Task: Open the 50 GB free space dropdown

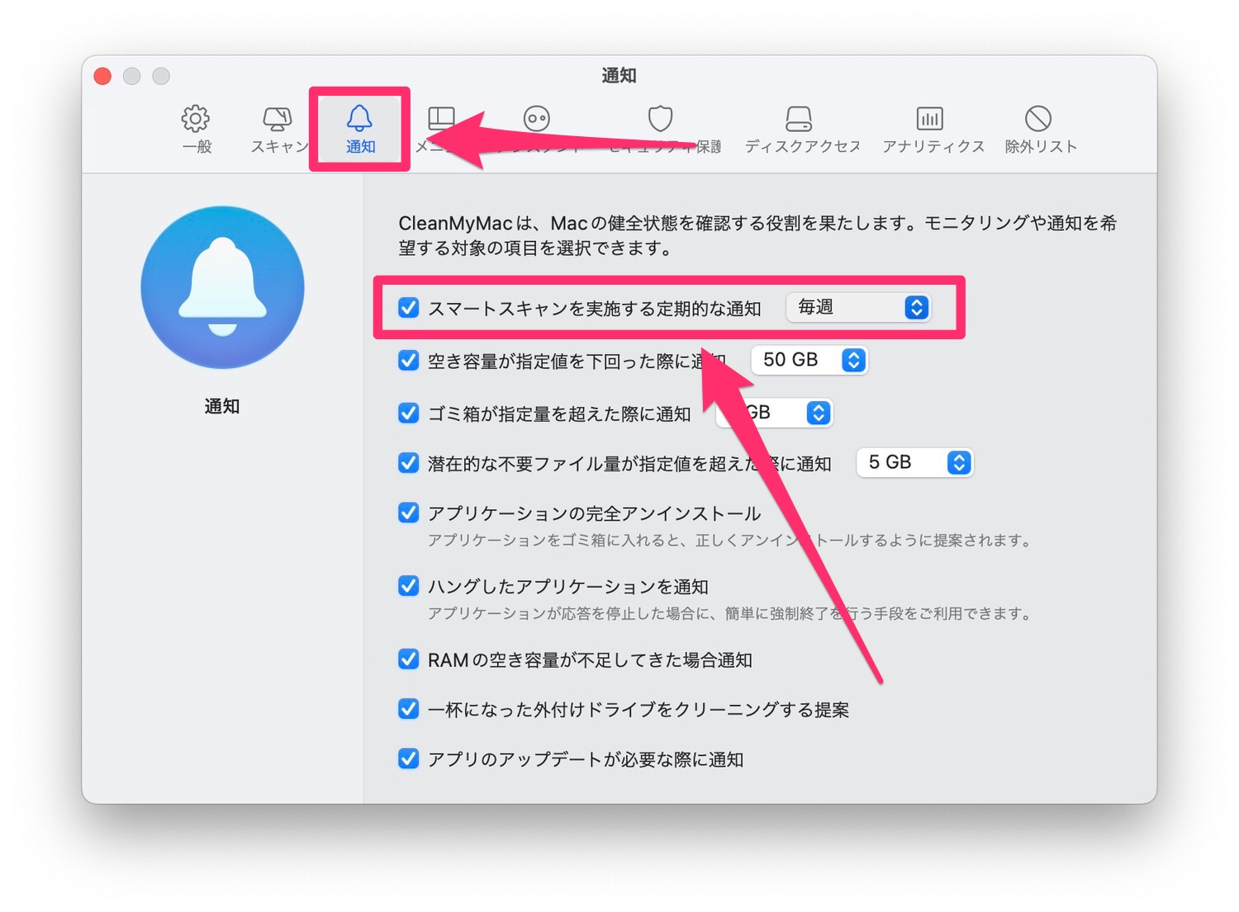Action: [x=809, y=360]
